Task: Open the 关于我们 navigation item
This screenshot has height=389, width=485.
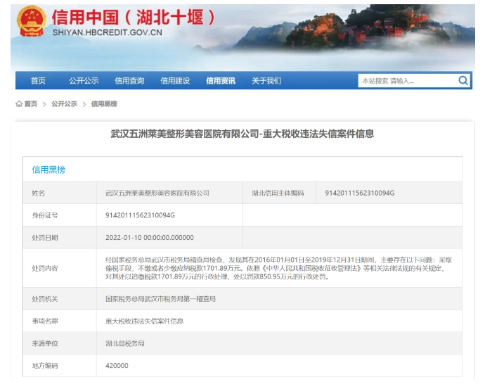Action: (x=266, y=81)
